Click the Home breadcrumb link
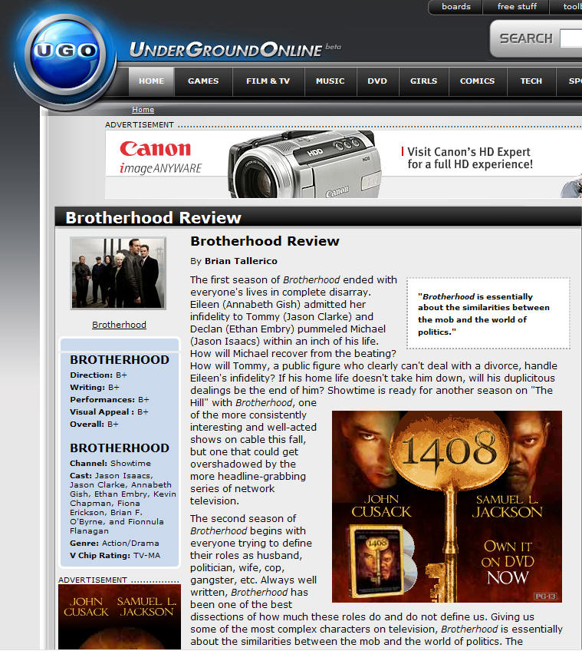This screenshot has height=651, width=582. (x=143, y=110)
